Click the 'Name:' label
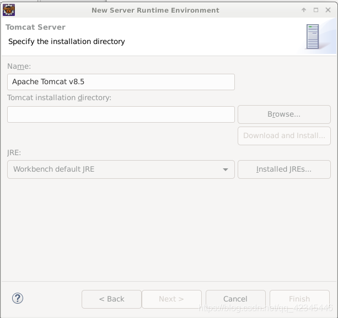The width and height of the screenshot is (338, 318). [19, 66]
